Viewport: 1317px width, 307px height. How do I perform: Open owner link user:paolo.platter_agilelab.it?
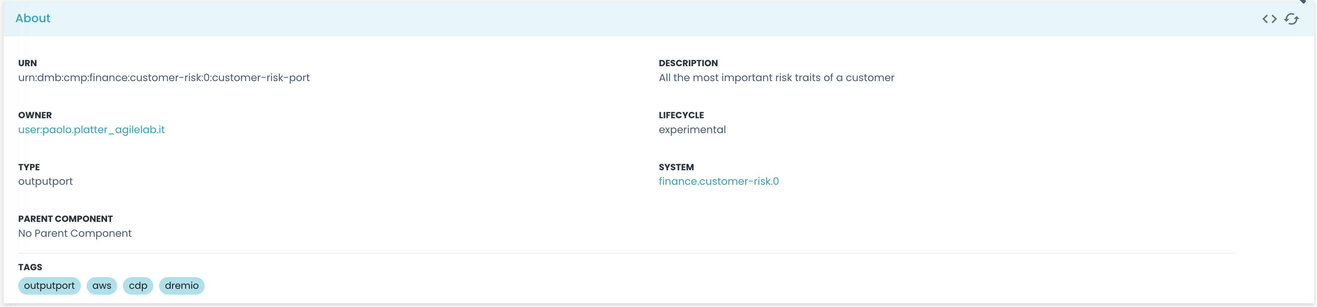[91, 130]
